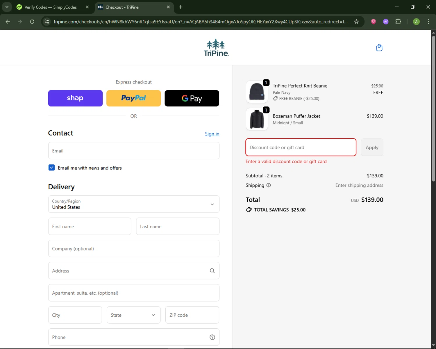Close the Verify Codes SimplyCodes tab
Image resolution: width=436 pixels, height=349 pixels.
point(87,7)
